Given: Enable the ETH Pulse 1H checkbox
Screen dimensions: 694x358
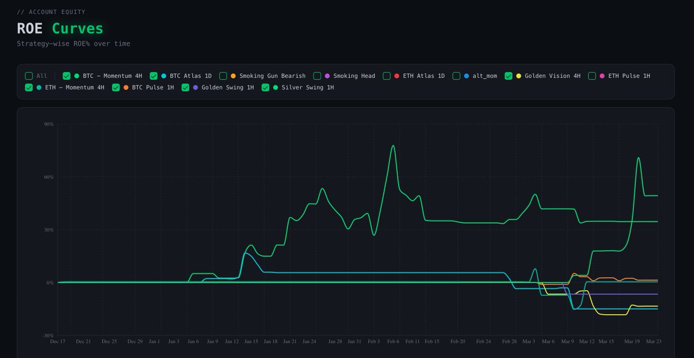Looking at the screenshot, I should (x=592, y=76).
